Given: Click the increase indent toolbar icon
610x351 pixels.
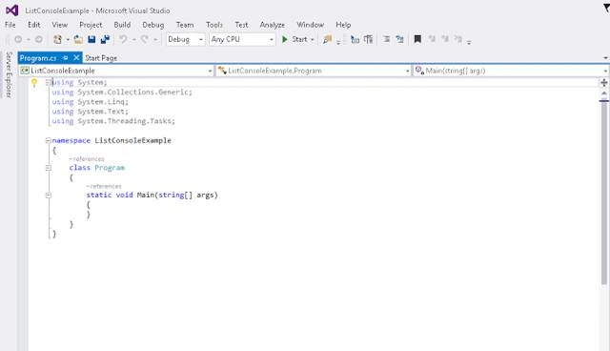Looking at the screenshot, I should (368, 39).
